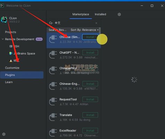Install the Translate plugin

[90, 115]
